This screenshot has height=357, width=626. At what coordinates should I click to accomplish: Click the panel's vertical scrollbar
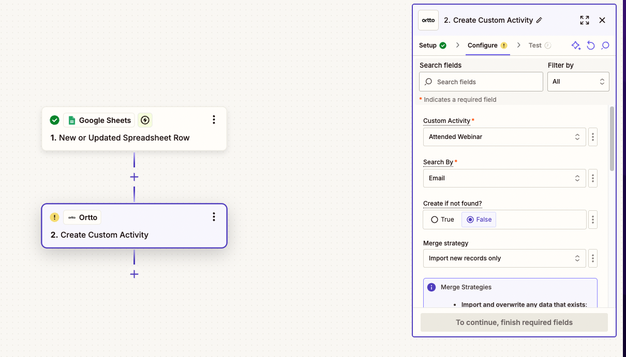click(612, 138)
